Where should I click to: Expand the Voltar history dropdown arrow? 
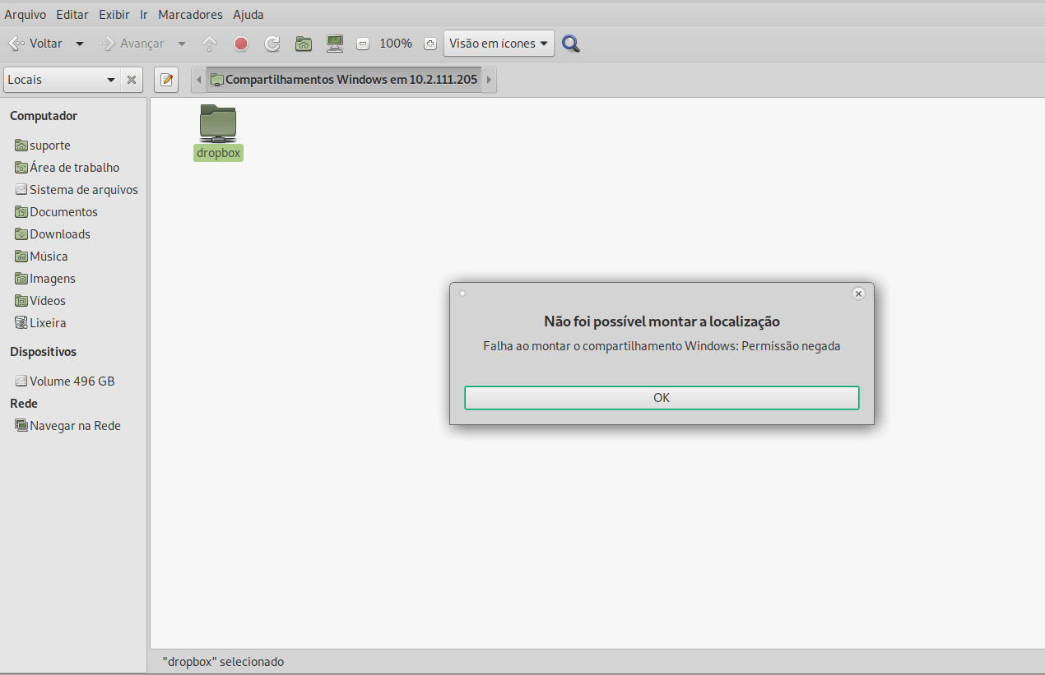click(80, 44)
